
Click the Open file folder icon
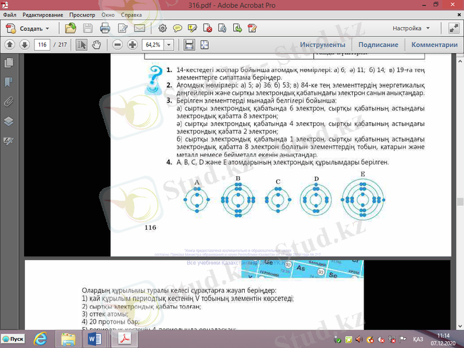[71, 28]
